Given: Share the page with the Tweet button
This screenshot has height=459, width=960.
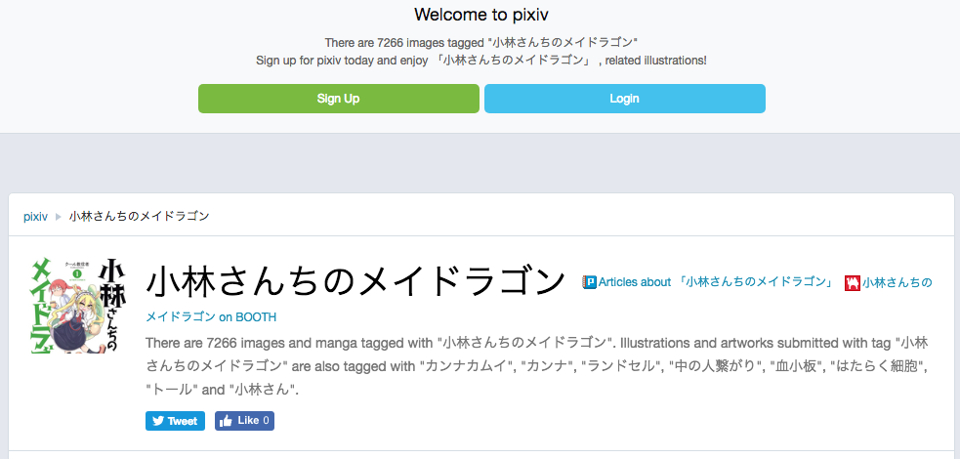Looking at the screenshot, I should coord(175,421).
